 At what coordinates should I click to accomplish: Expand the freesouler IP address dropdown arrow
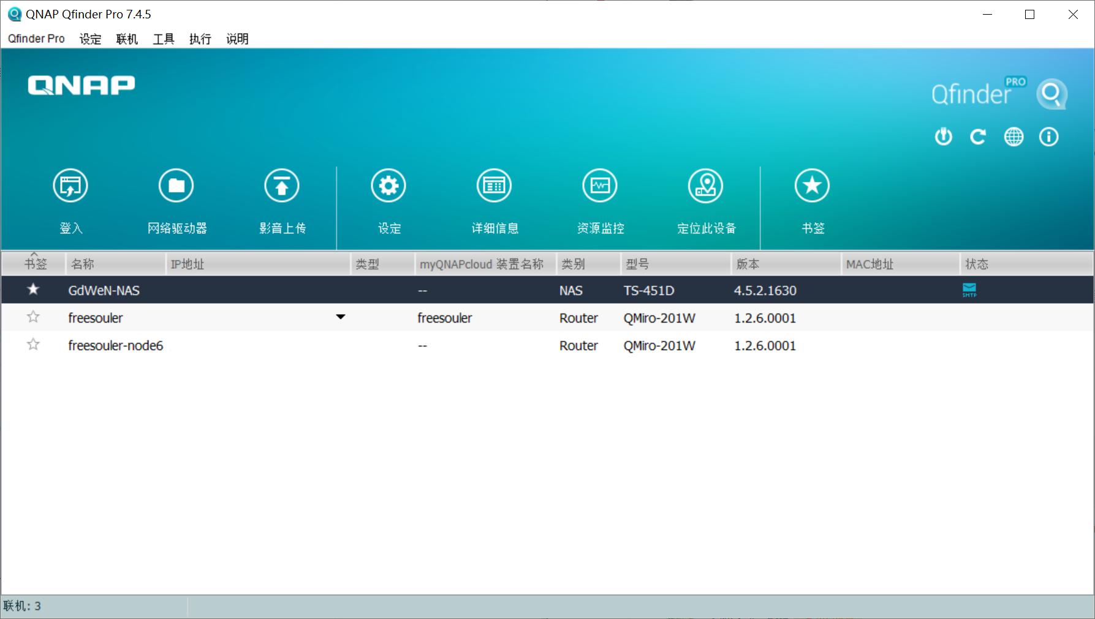(x=341, y=317)
